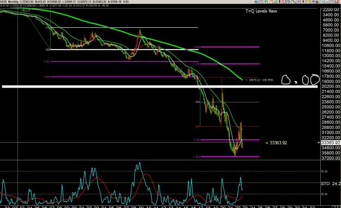The height and width of the screenshot is (208, 341).
Task: Click the black round checkmark toolbar icon
Action: click(318, 2)
